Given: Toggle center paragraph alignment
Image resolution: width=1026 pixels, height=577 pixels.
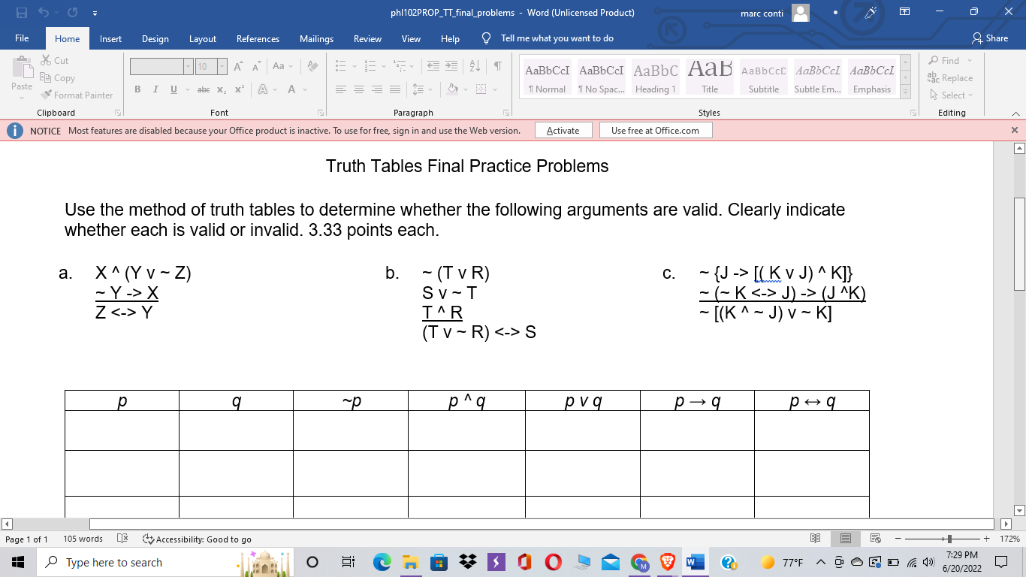Looking at the screenshot, I should (361, 88).
